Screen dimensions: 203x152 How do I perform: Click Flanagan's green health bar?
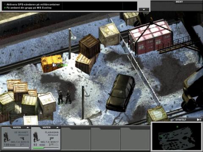pos(38,148)
